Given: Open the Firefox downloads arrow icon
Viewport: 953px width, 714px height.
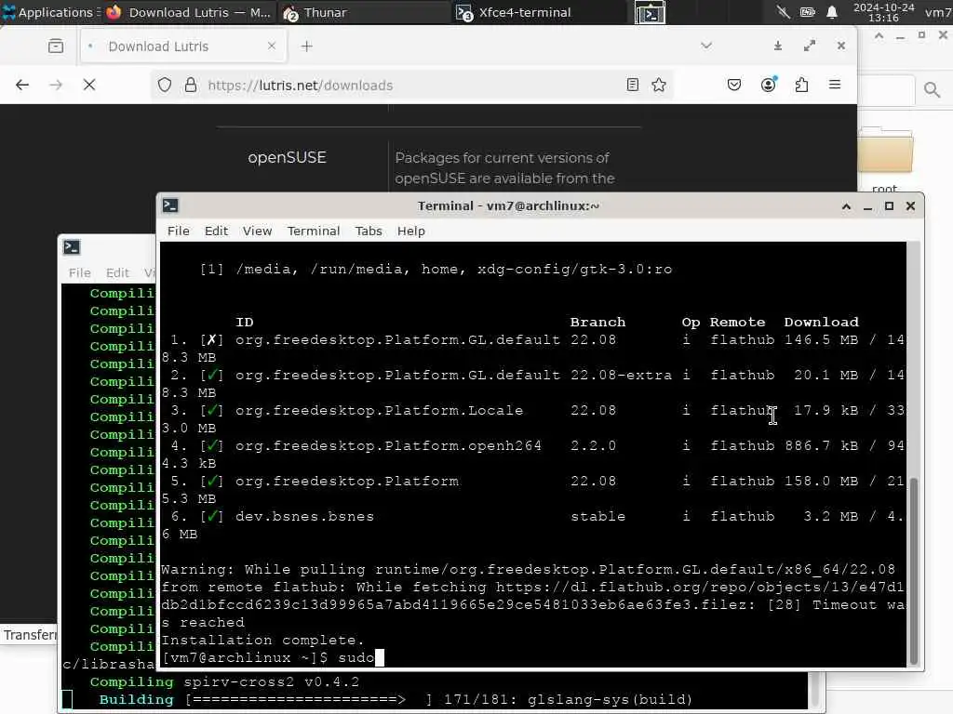Looking at the screenshot, I should point(778,46).
